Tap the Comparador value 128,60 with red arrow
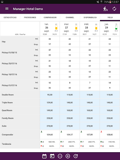The width and height of the screenshot is (120, 160). [110, 135]
